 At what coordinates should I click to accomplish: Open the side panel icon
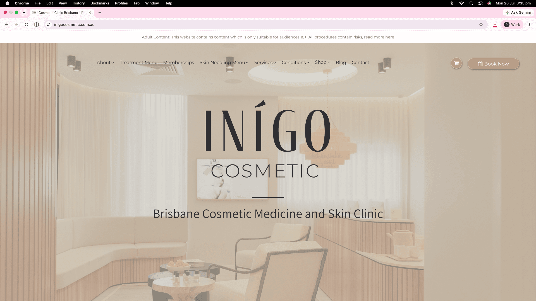(37, 25)
